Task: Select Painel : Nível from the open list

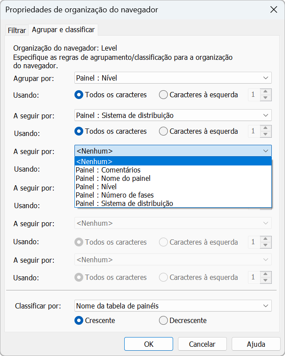Action: tap(173, 187)
